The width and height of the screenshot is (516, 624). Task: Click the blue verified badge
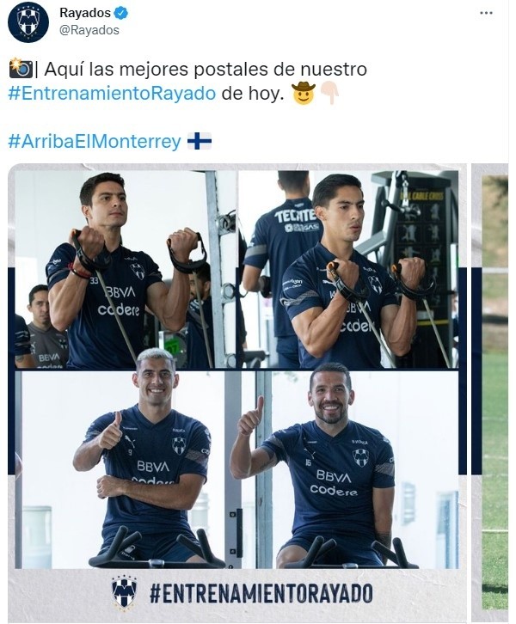click(x=121, y=13)
